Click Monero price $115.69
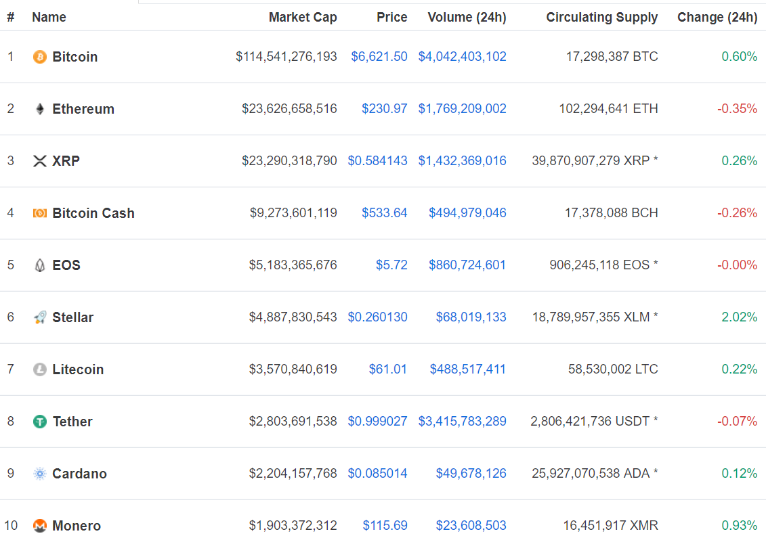 385,526
